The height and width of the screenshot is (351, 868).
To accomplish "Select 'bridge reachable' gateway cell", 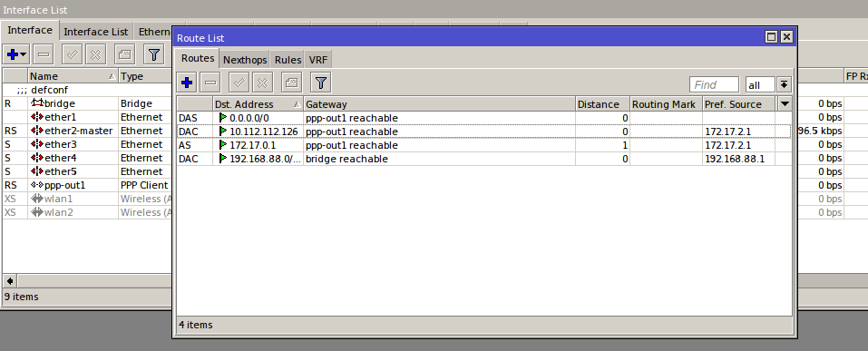I will pos(439,159).
